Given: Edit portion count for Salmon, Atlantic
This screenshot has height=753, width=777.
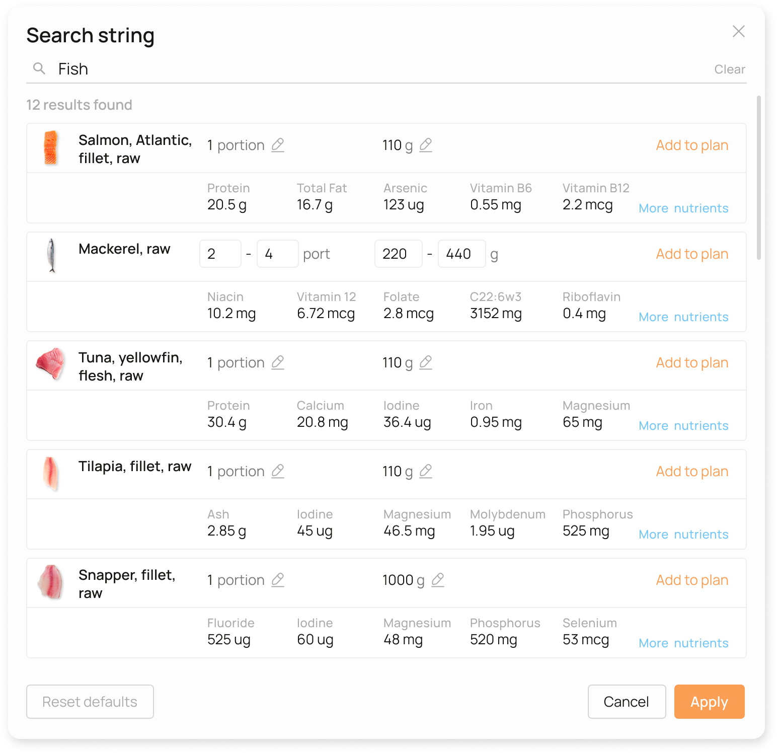Looking at the screenshot, I should (278, 145).
